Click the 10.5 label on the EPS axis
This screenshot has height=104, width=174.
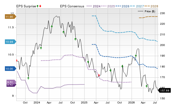click(x=11, y=55)
